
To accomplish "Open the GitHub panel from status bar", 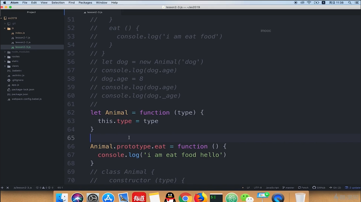I will click(x=319, y=188).
